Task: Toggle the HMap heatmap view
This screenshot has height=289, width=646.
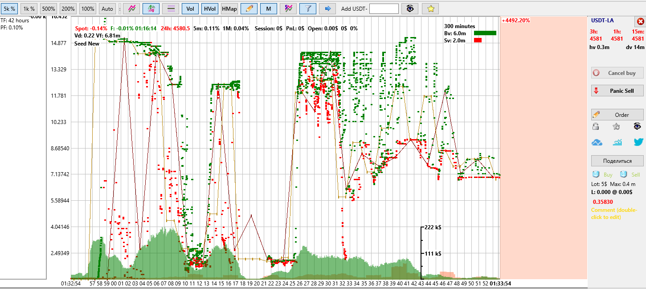Action: (229, 8)
